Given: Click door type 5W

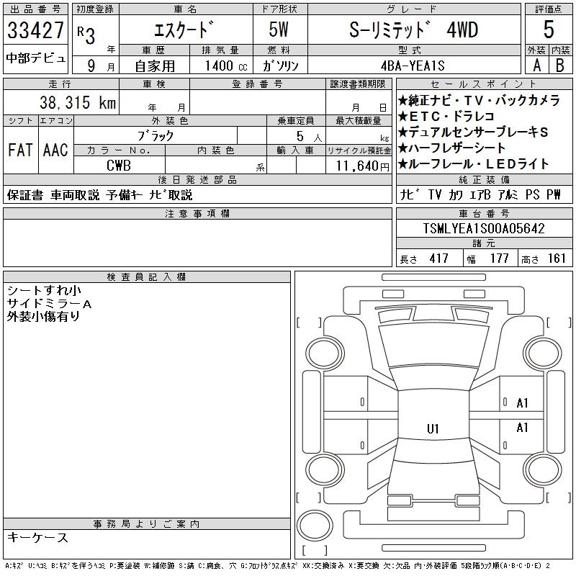Looking at the screenshot, I should [x=279, y=30].
